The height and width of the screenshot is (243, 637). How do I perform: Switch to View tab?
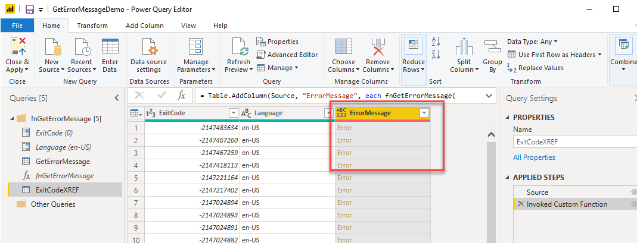(x=188, y=26)
